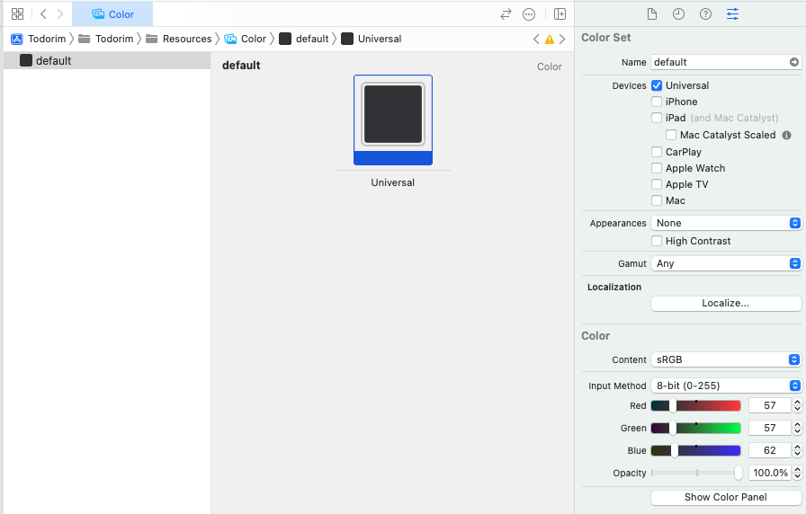The height and width of the screenshot is (514, 806).
Task: Click the Opacity value stepper arrows
Action: point(797,473)
